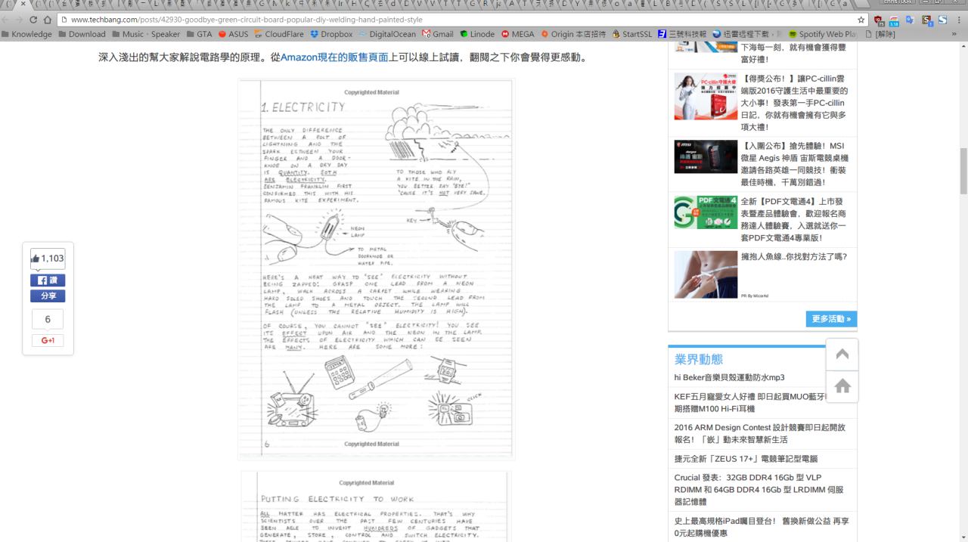Click the browser forward arrow
This screenshot has width=968, height=542.
[x=20, y=20]
